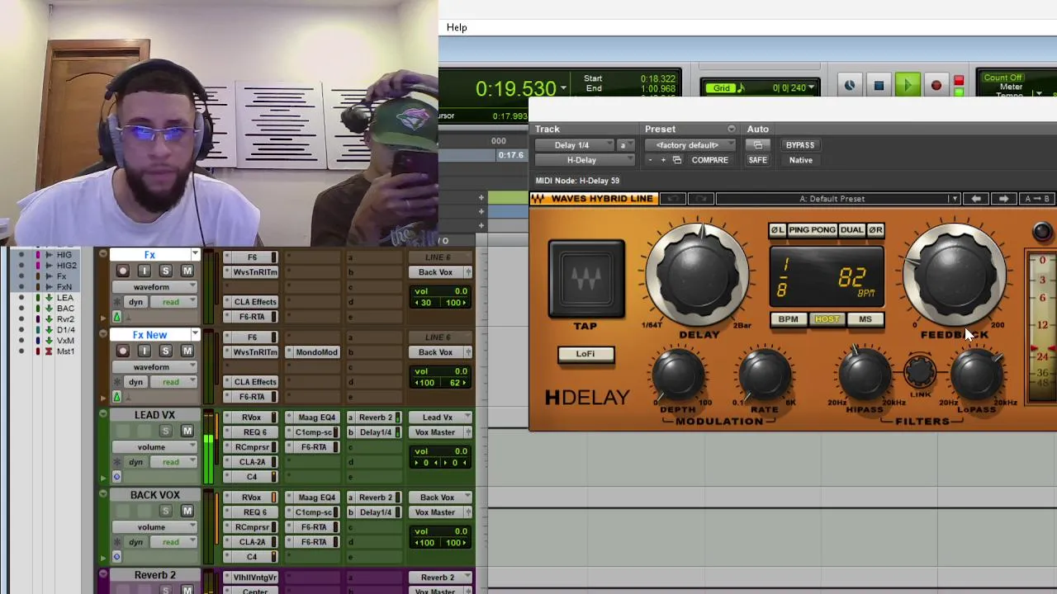Open Reverb 2 send on LEAD VX
Viewport: 1057px width, 594px height.
pos(374,417)
